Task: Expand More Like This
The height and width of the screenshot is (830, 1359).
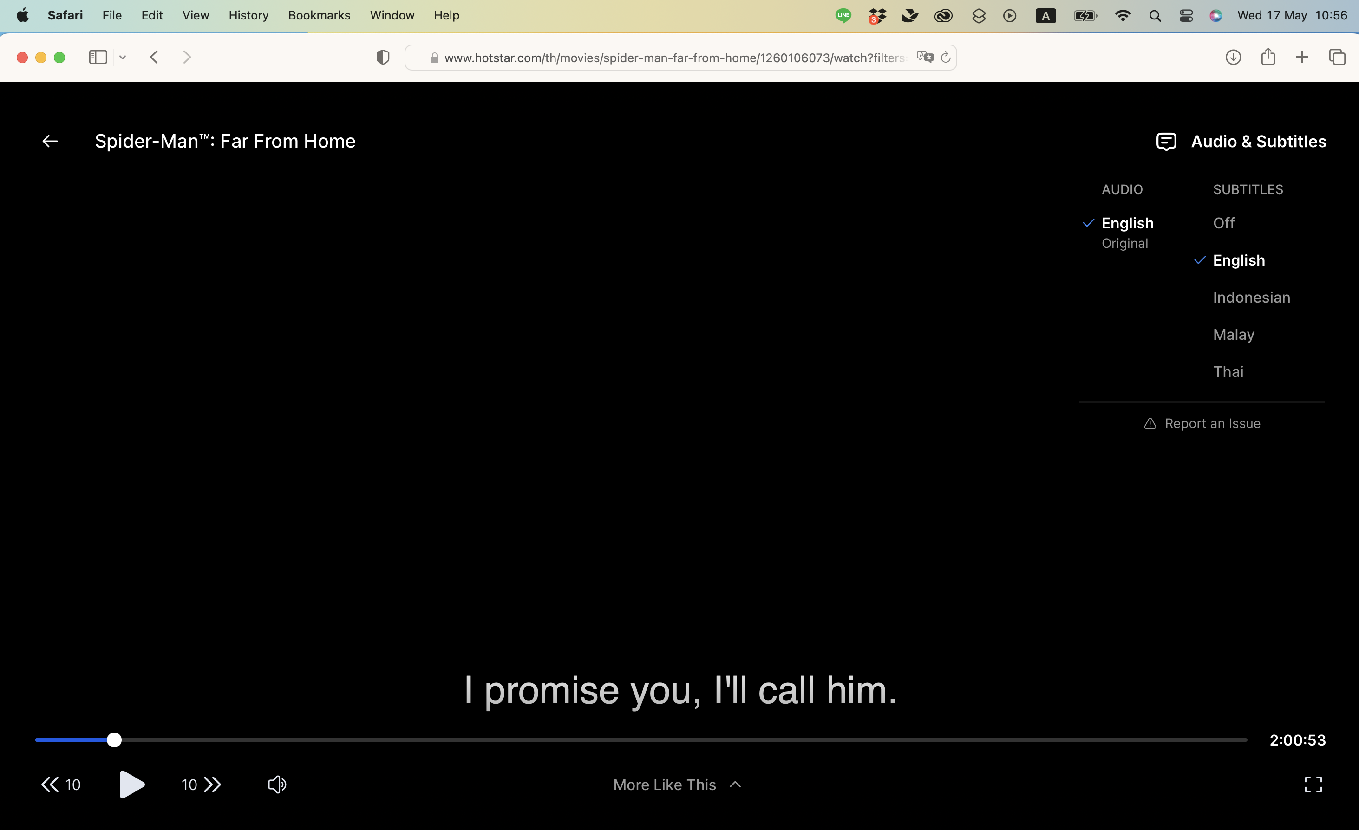Action: 677,784
